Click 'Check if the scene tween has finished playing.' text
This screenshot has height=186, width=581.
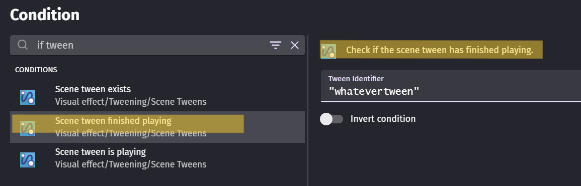click(x=440, y=50)
